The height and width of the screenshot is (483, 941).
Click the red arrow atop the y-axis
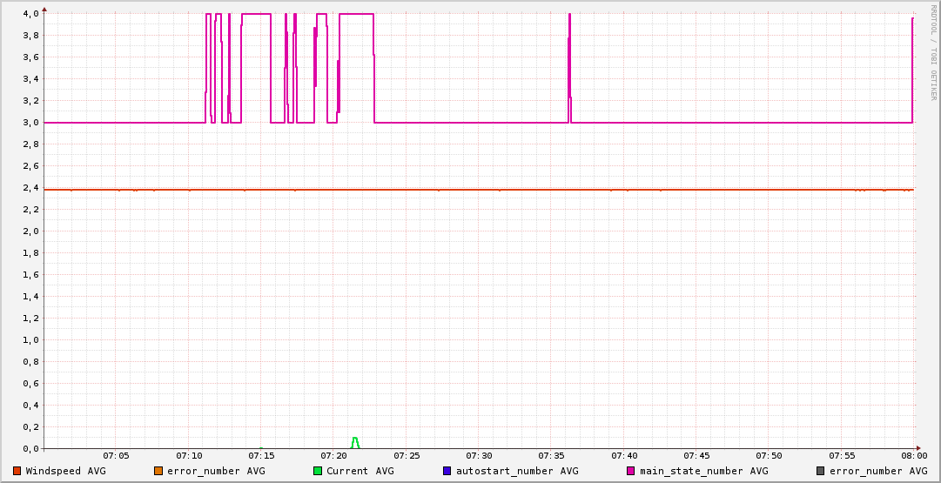(x=44, y=9)
